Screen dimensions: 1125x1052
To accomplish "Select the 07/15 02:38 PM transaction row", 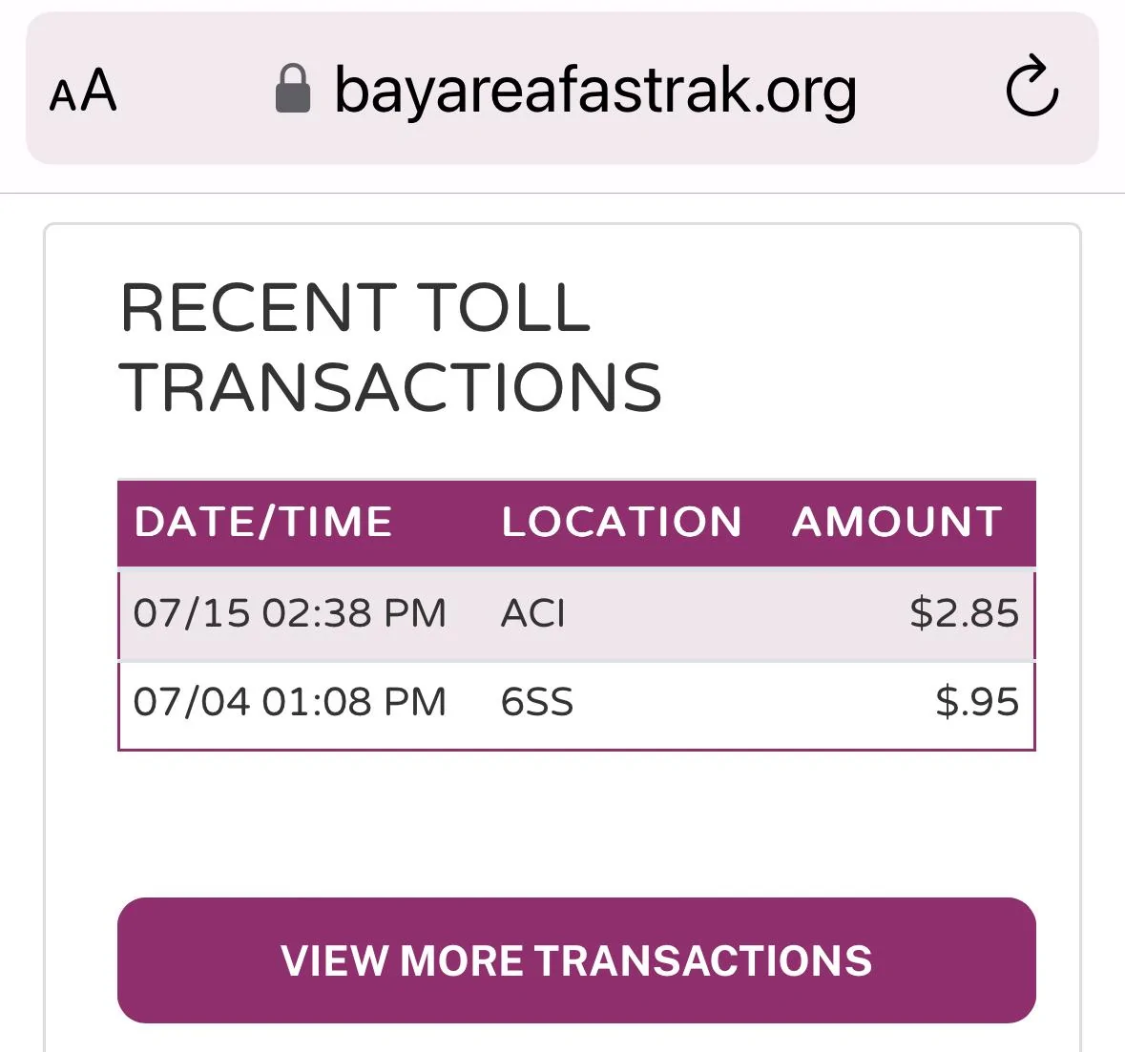I will (x=576, y=614).
